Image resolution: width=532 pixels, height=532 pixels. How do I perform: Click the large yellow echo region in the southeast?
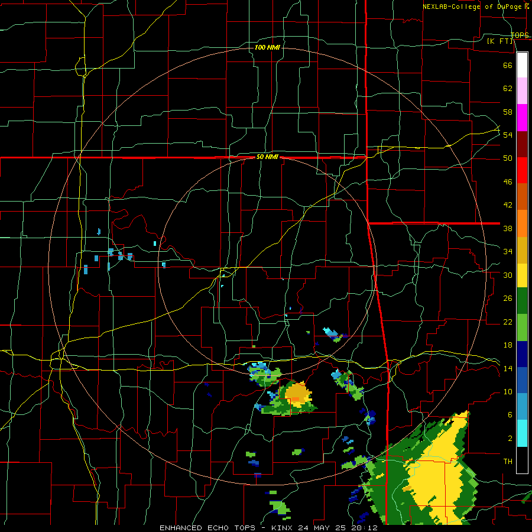[x=437, y=475]
